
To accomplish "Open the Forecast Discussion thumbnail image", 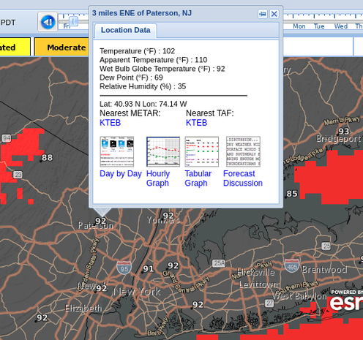I will (243, 151).
